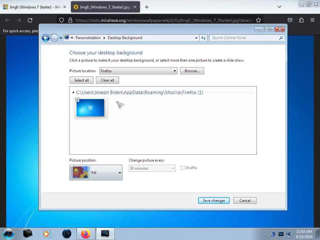Click the Forward arrow in Control Panel window
The width and height of the screenshot is (320, 240).
click(x=54, y=38)
